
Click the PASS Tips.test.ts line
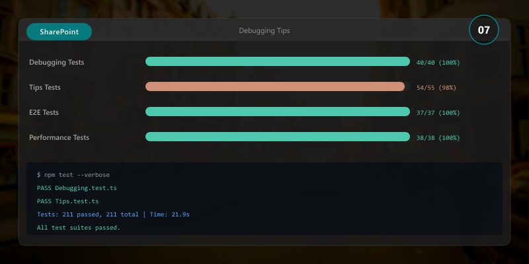click(x=68, y=201)
